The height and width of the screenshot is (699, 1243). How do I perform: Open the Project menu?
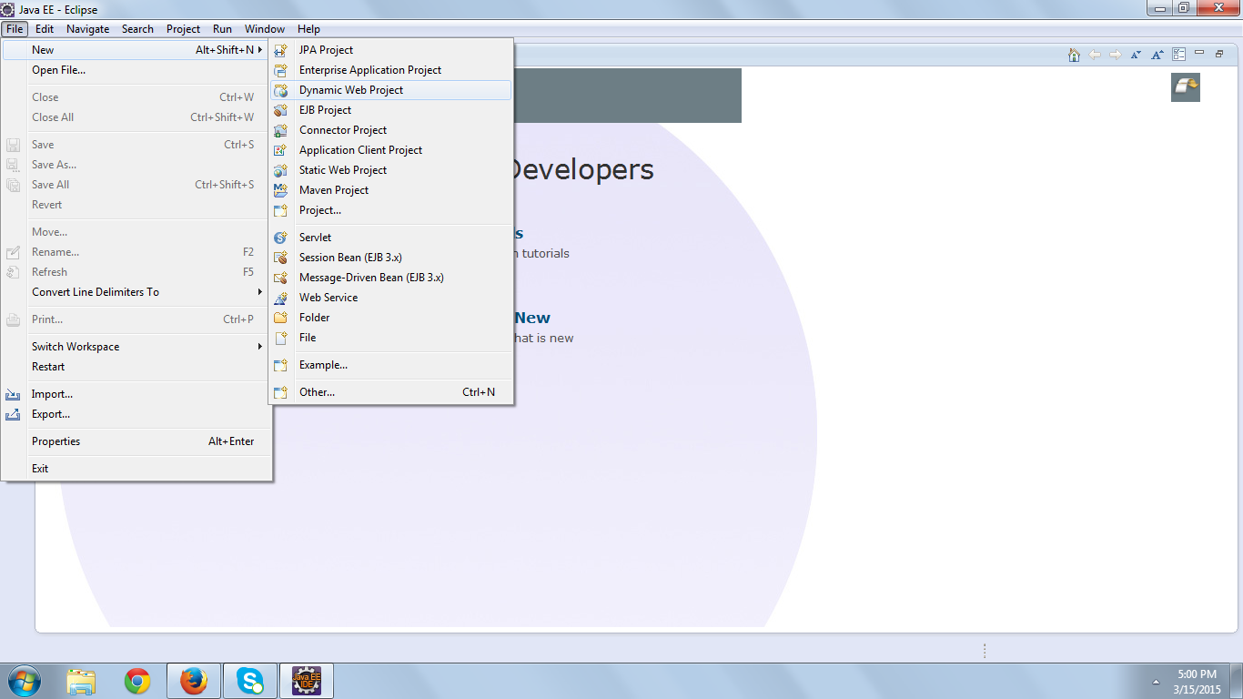[183, 29]
